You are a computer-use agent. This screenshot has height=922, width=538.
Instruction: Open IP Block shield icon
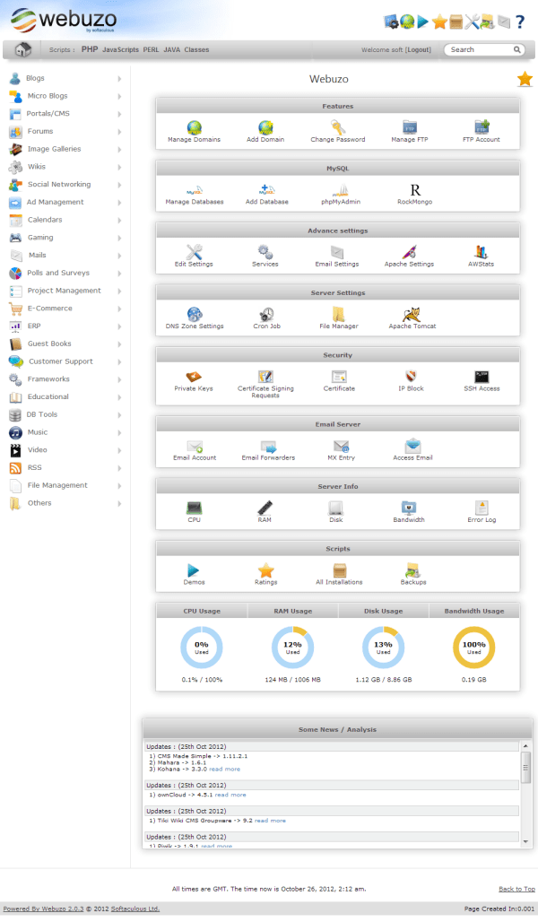[x=411, y=377]
